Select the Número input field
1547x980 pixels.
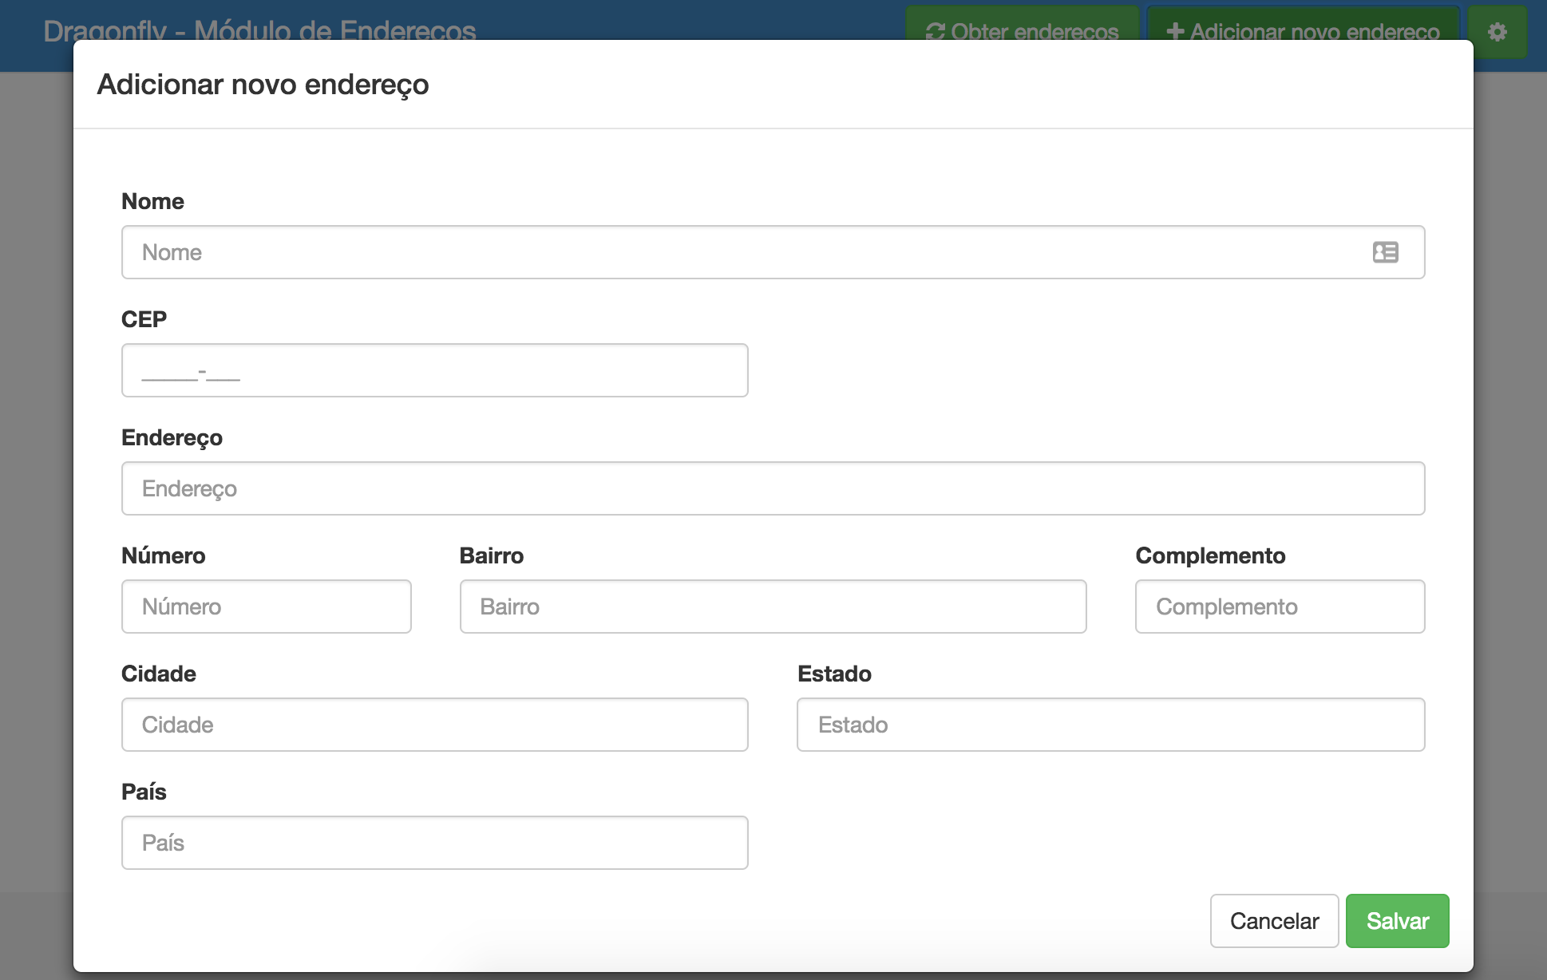tap(266, 607)
